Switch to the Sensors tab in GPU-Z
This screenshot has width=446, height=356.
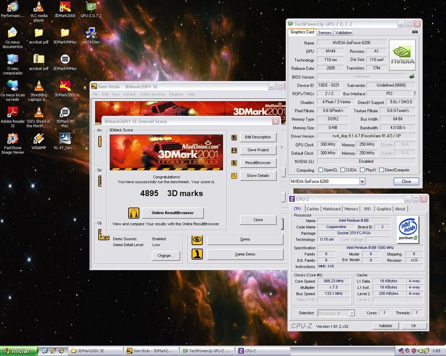click(324, 32)
